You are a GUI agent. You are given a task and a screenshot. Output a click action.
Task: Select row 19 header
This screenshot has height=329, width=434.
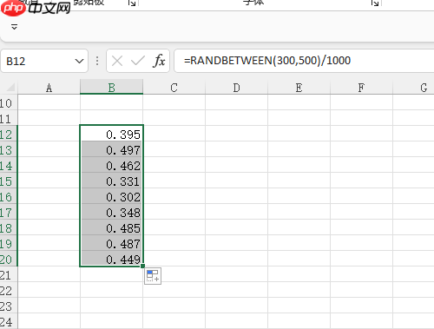click(x=8, y=244)
